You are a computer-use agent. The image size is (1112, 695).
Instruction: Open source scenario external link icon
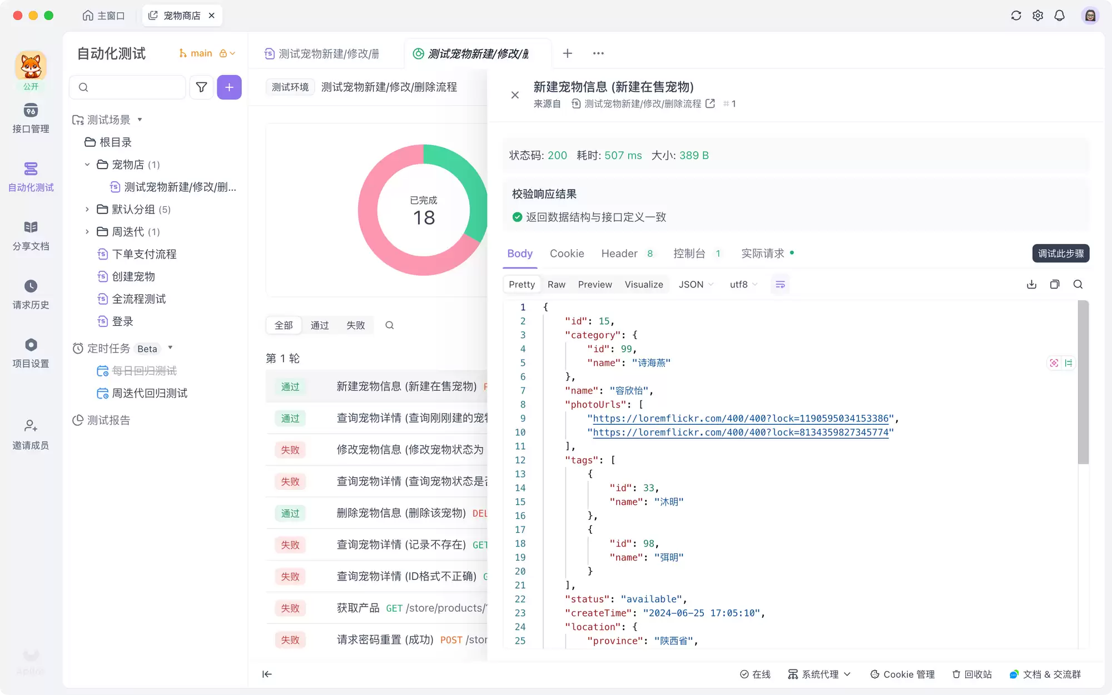[x=710, y=103]
